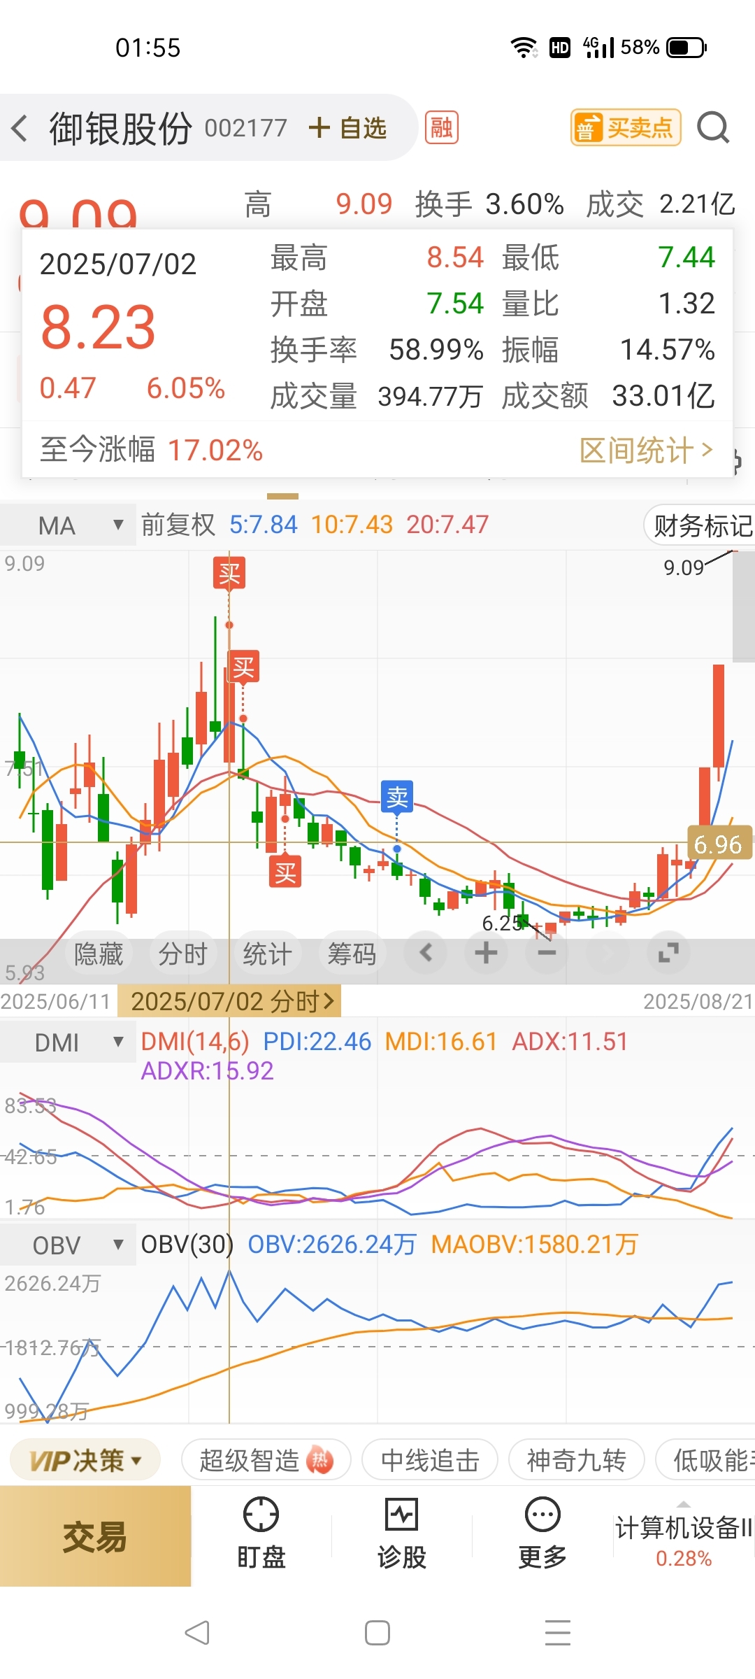Select 中线追击 indicator chip
The width and height of the screenshot is (755, 1679).
[430, 1460]
